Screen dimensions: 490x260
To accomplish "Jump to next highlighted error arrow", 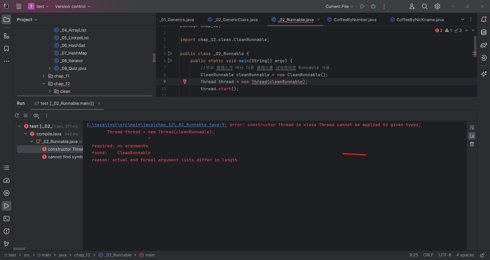I will click(x=473, y=30).
